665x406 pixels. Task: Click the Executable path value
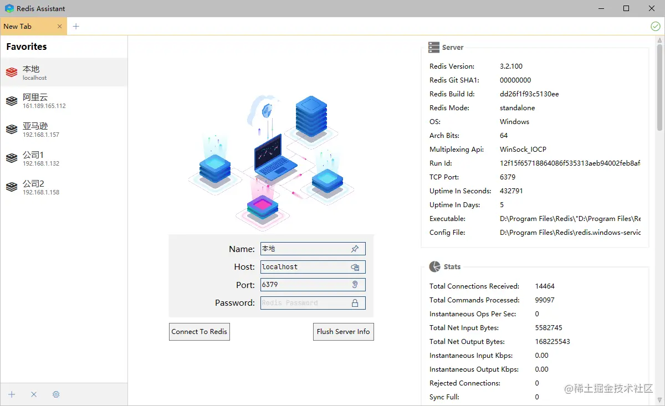pos(570,219)
